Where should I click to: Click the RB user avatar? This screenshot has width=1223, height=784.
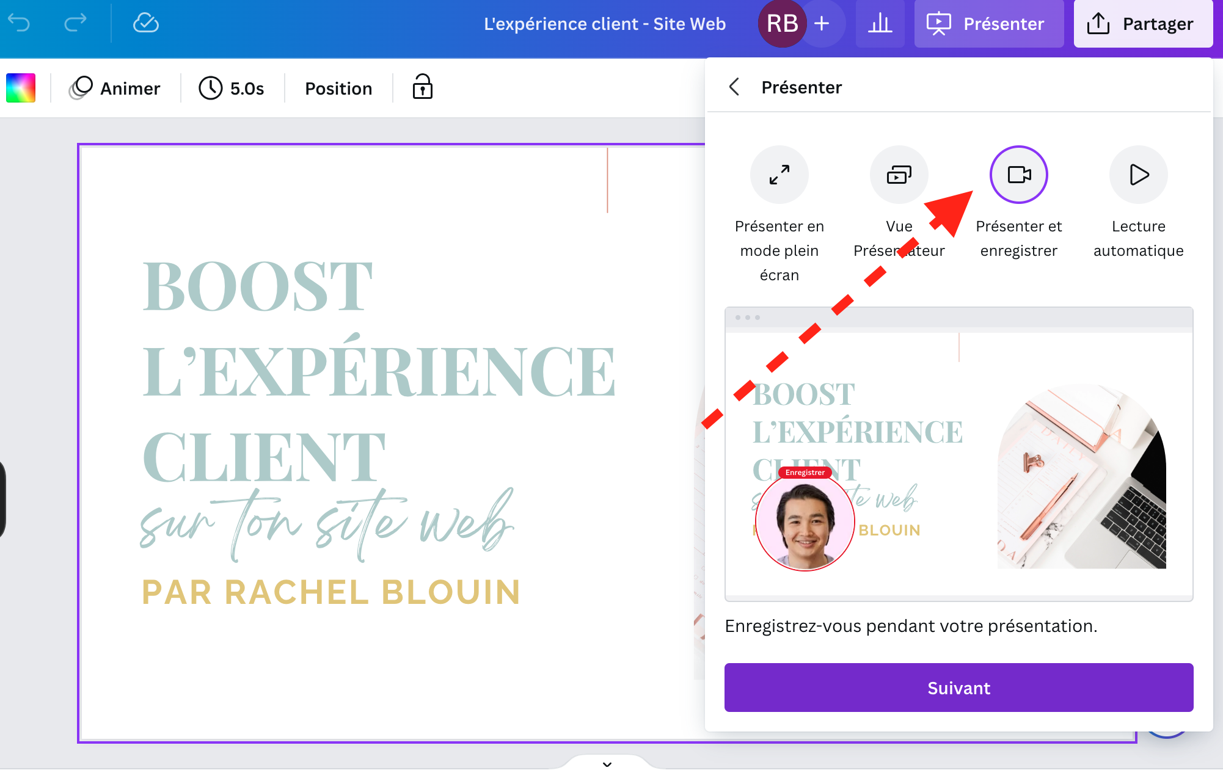pyautogui.click(x=782, y=24)
